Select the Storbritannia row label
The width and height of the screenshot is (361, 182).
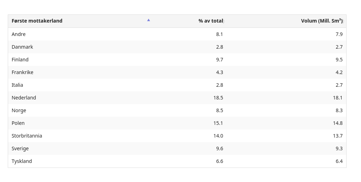pyautogui.click(x=27, y=136)
